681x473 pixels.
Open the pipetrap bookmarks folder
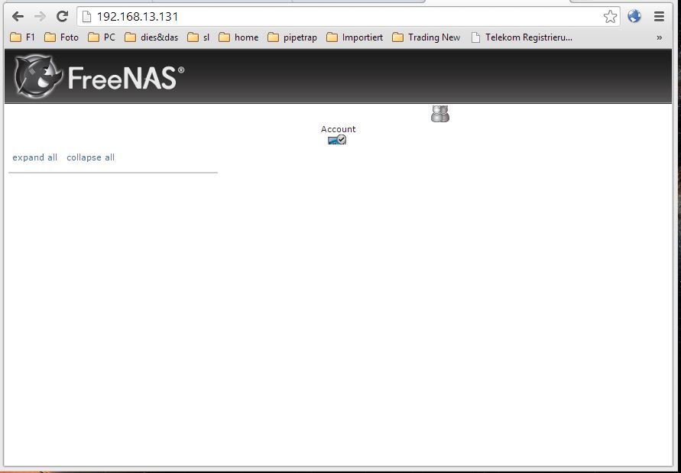(x=292, y=37)
